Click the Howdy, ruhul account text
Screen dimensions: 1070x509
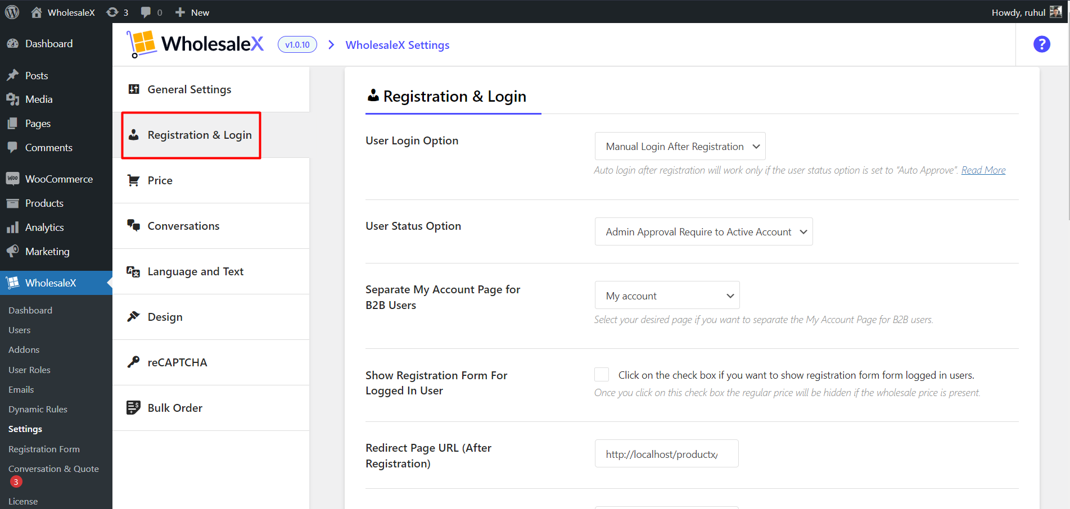coord(1018,12)
